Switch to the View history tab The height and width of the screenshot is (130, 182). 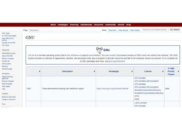[x=135, y=30]
